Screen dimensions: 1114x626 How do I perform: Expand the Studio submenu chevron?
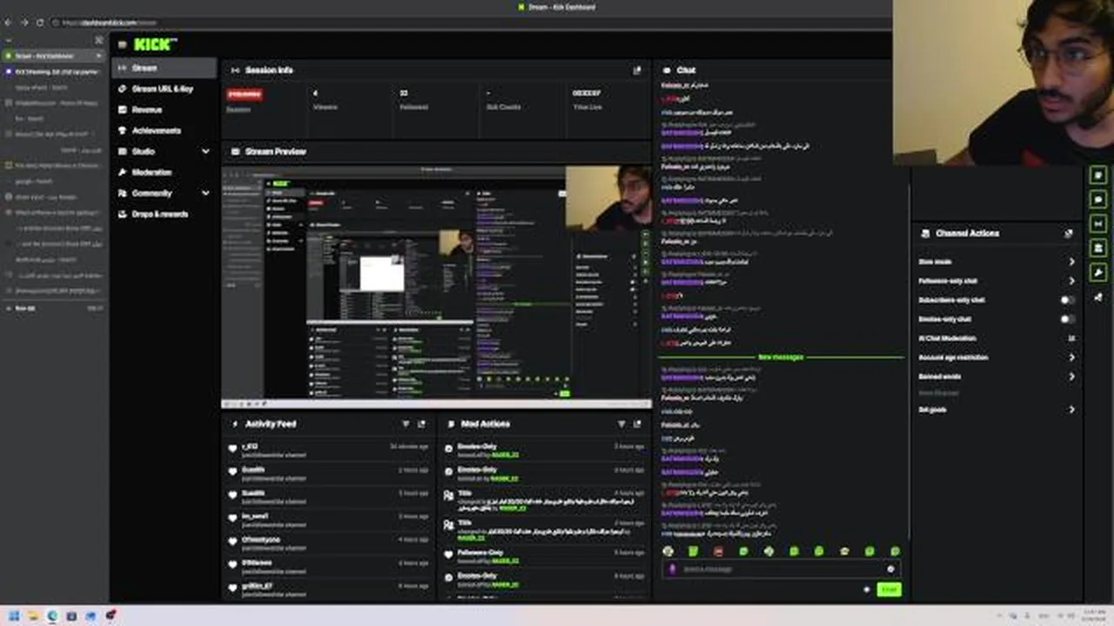[x=205, y=151]
